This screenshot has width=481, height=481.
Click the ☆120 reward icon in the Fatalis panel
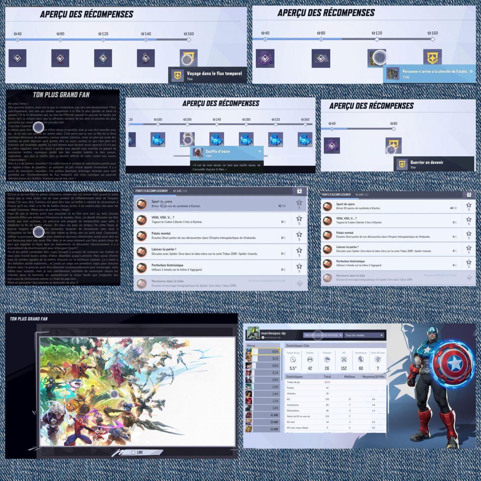(x=377, y=59)
